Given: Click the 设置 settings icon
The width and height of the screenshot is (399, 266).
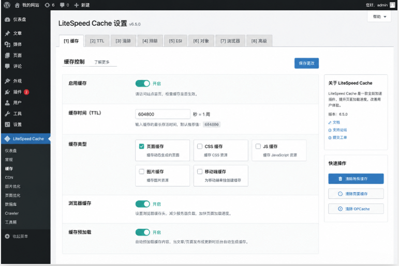Looking at the screenshot, I should 7,124.
